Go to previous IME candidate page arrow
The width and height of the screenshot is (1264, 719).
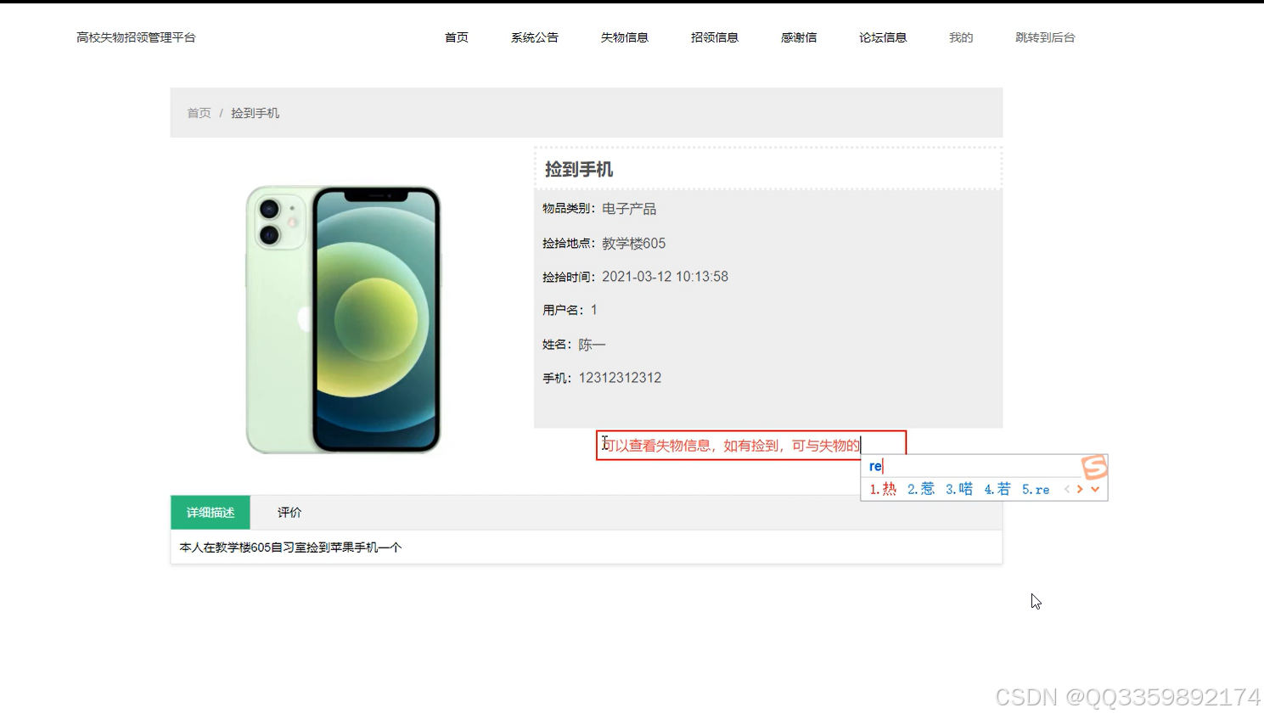pos(1067,489)
